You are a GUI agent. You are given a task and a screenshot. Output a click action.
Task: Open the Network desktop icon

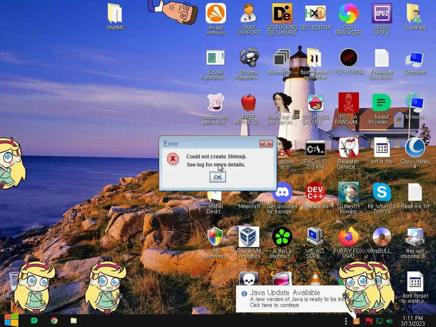tap(415, 107)
